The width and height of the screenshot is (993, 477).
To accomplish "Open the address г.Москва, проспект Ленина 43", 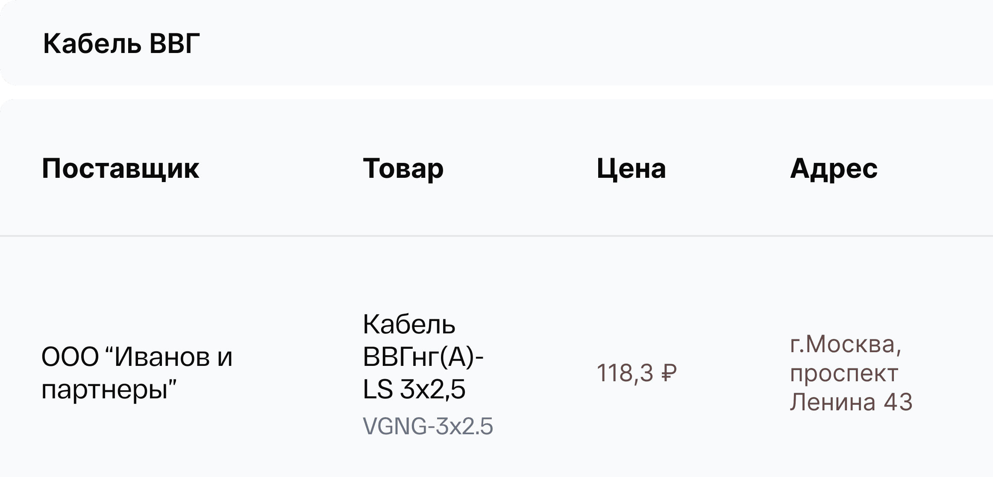I will [x=851, y=373].
